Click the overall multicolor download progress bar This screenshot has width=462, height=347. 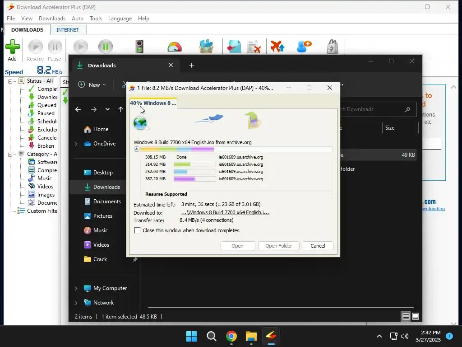click(236, 149)
